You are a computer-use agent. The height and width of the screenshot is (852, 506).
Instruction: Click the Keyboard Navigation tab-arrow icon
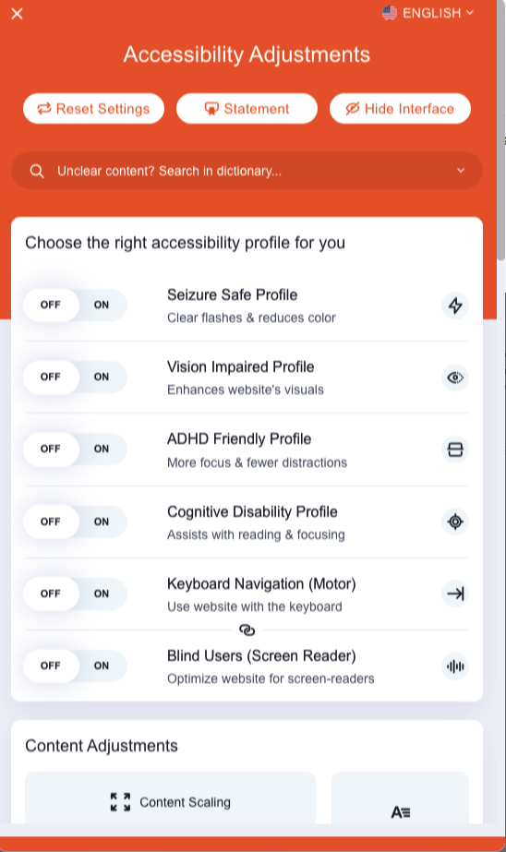coord(455,594)
